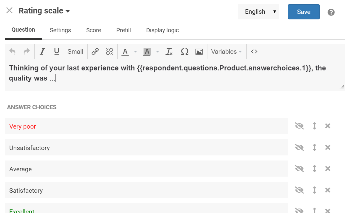
Task: Delete the Very poor answer choice
Action: [x=328, y=126]
